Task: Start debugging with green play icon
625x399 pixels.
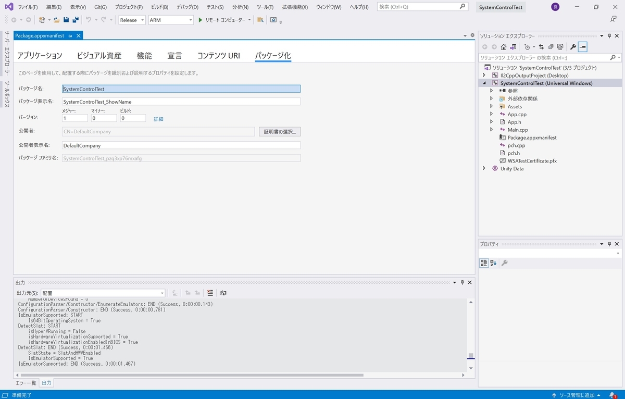Action: (x=201, y=20)
